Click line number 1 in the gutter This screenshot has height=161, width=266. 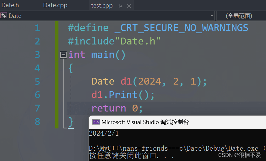tap(37, 28)
